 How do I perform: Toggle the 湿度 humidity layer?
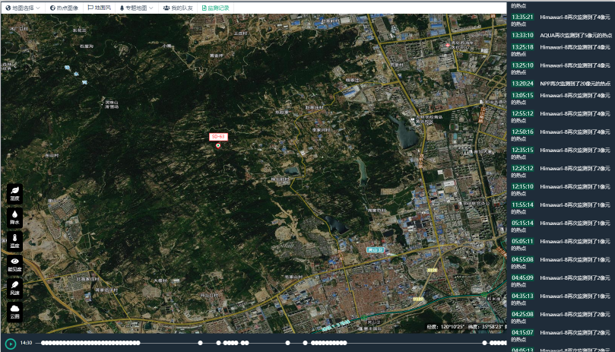[x=14, y=194]
